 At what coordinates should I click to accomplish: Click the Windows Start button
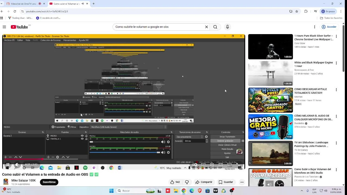tap(111, 191)
